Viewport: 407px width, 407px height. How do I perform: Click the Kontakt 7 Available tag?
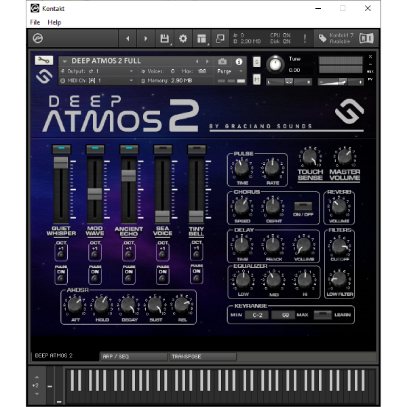pyautogui.click(x=336, y=38)
